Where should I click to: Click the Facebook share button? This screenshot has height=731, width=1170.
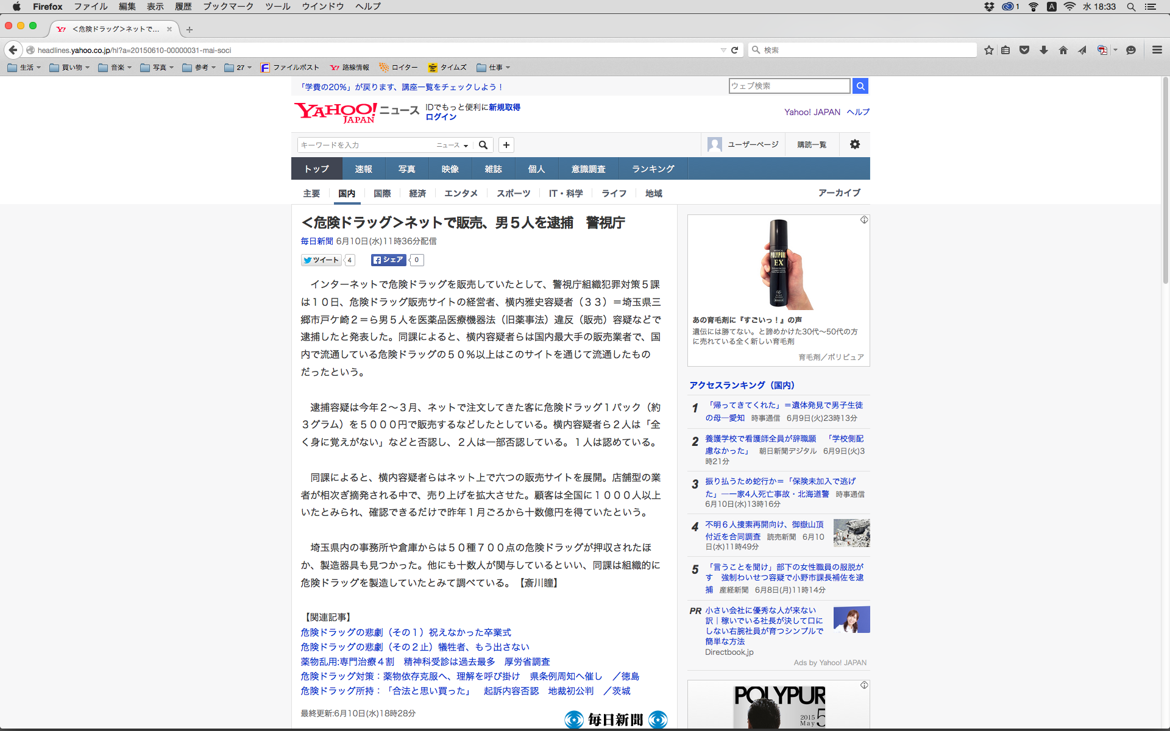coord(388,260)
